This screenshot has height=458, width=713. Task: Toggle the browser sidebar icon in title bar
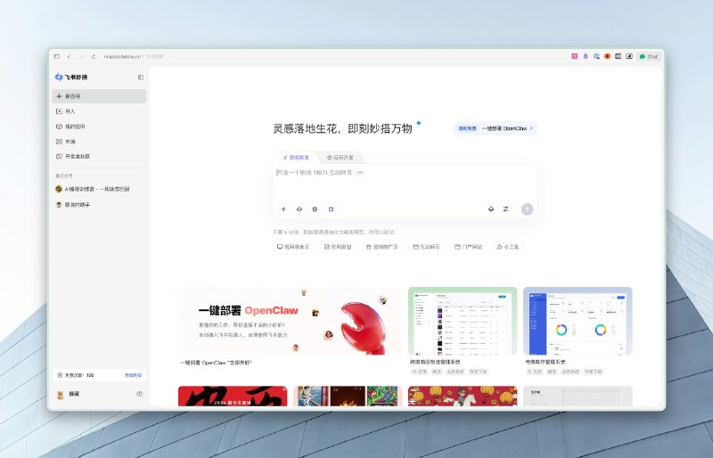[x=56, y=56]
